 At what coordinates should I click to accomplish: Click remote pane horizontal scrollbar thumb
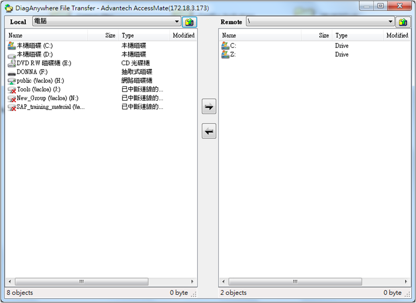pyautogui.click(x=295, y=282)
